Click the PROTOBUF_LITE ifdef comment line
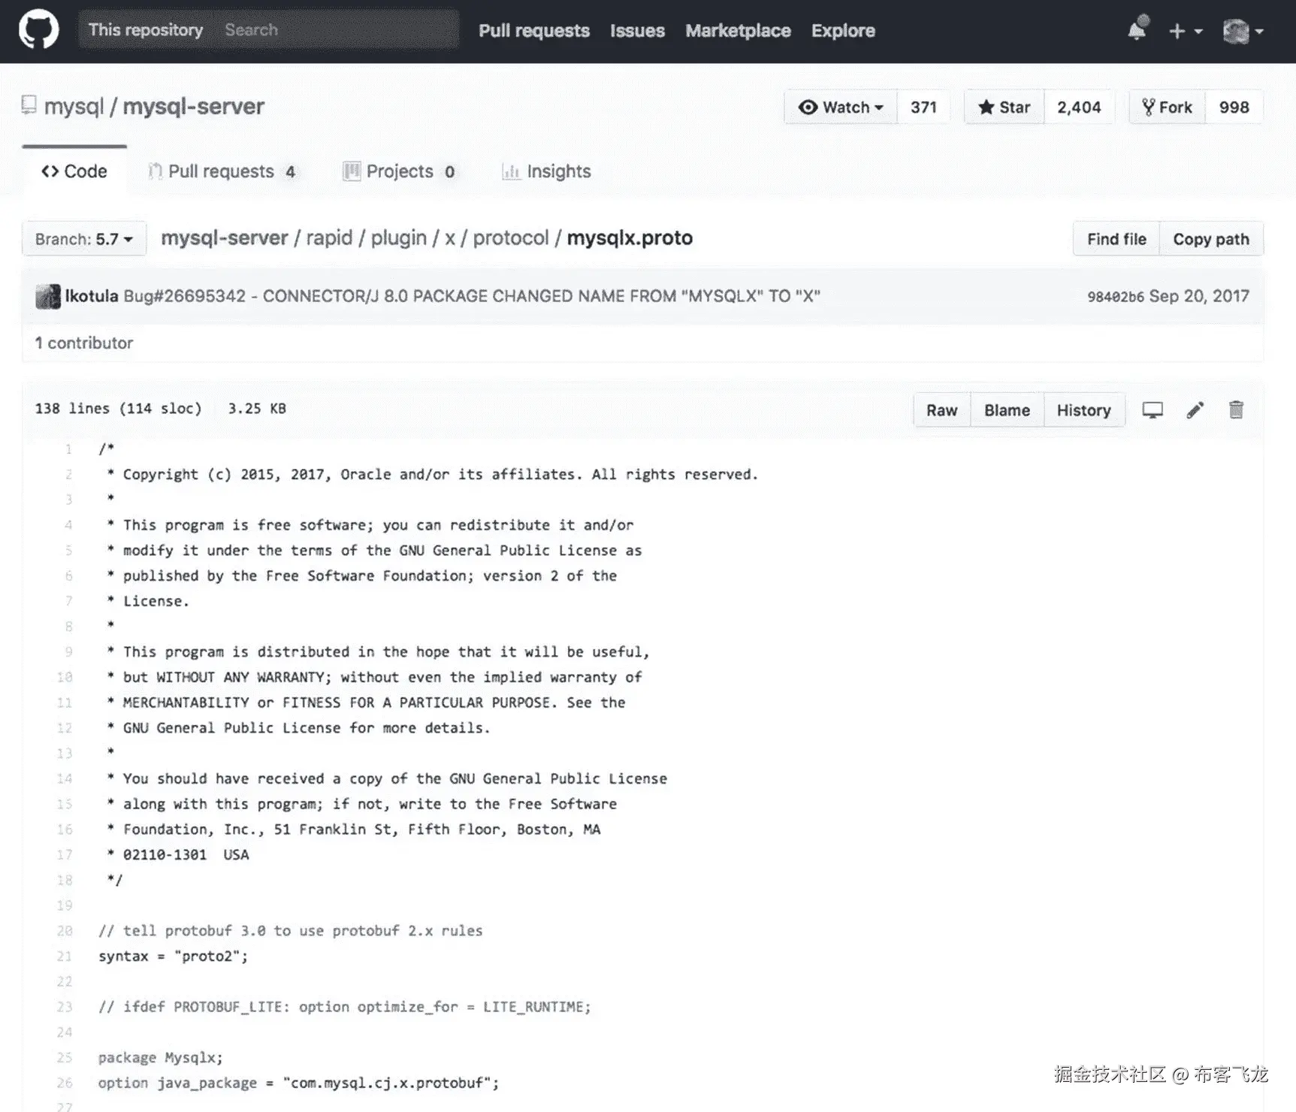 [345, 1007]
